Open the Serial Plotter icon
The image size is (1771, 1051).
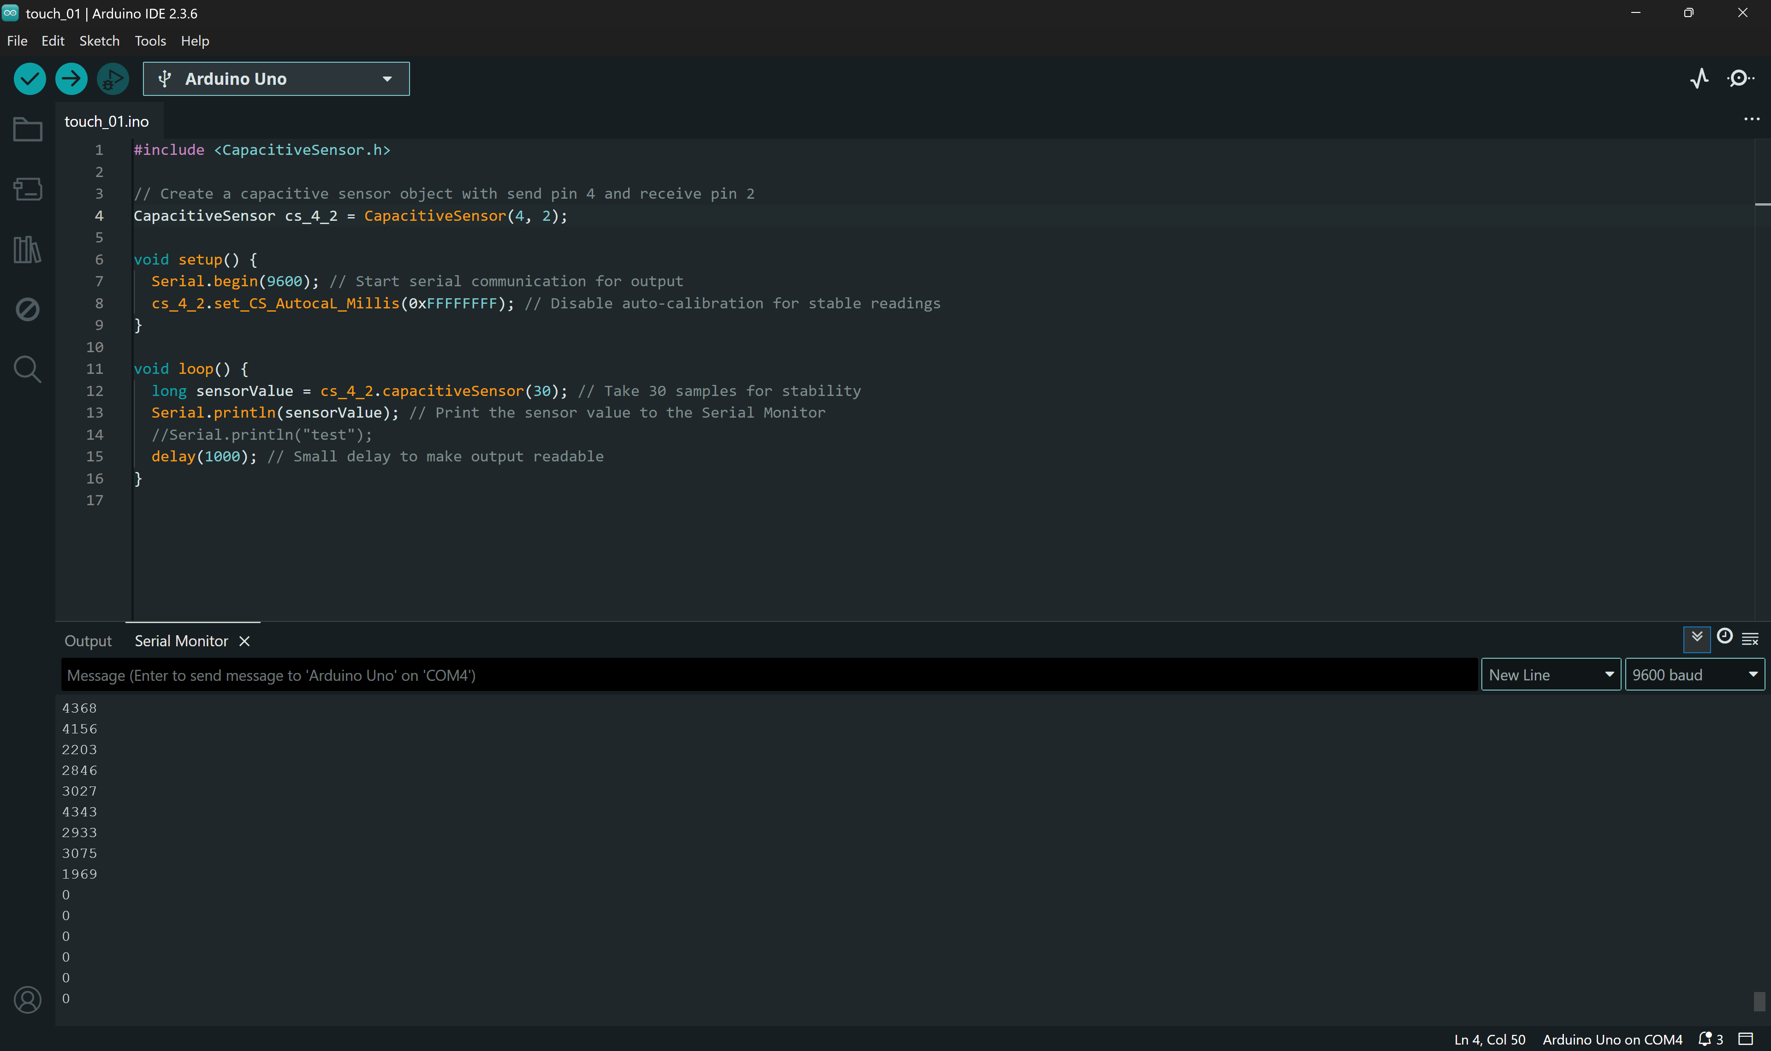(1699, 79)
